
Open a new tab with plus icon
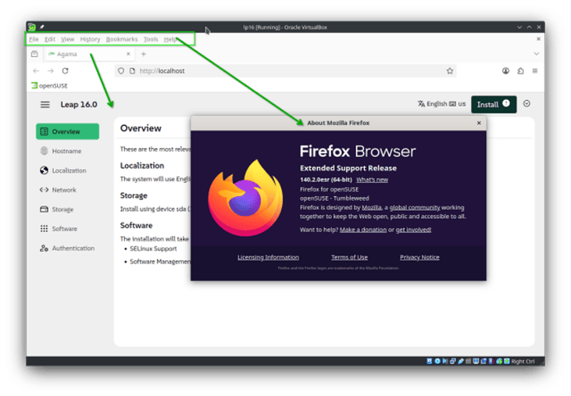coord(143,54)
